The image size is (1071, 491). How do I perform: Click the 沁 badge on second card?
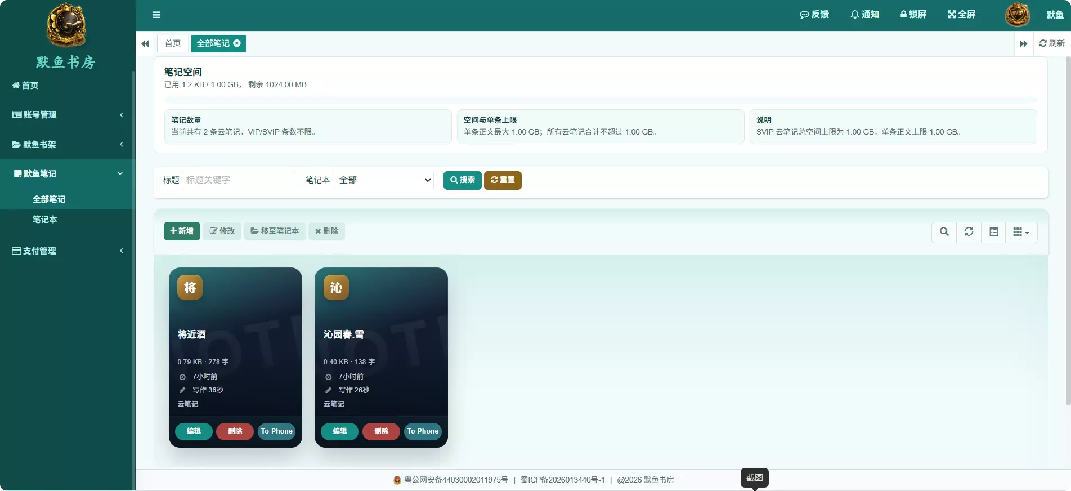(x=336, y=288)
